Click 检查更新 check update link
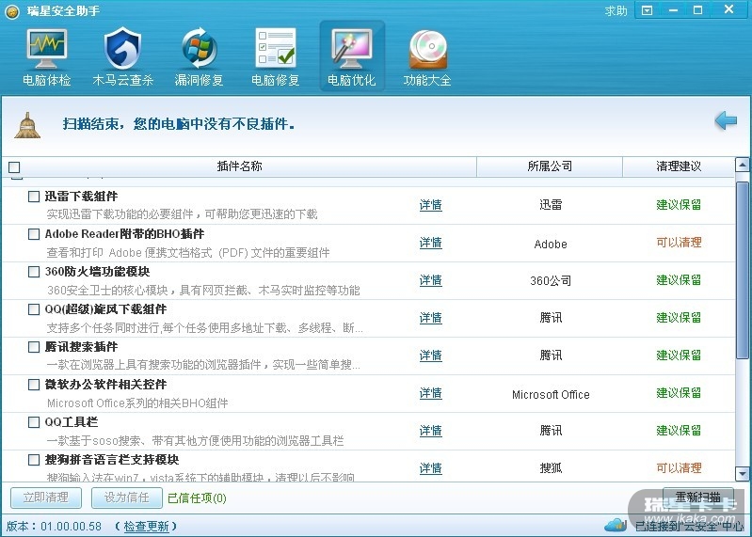 pyautogui.click(x=146, y=527)
